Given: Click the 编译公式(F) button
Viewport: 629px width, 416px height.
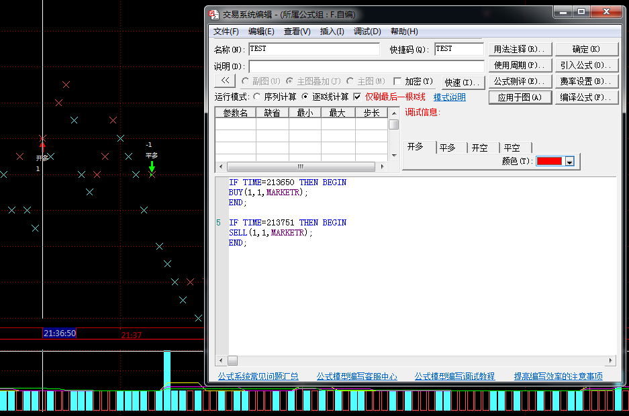Looking at the screenshot, I should pos(587,97).
